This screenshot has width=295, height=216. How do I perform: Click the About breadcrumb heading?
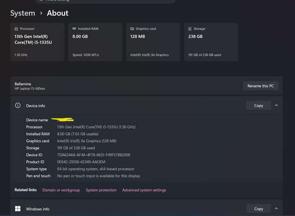coord(58,13)
